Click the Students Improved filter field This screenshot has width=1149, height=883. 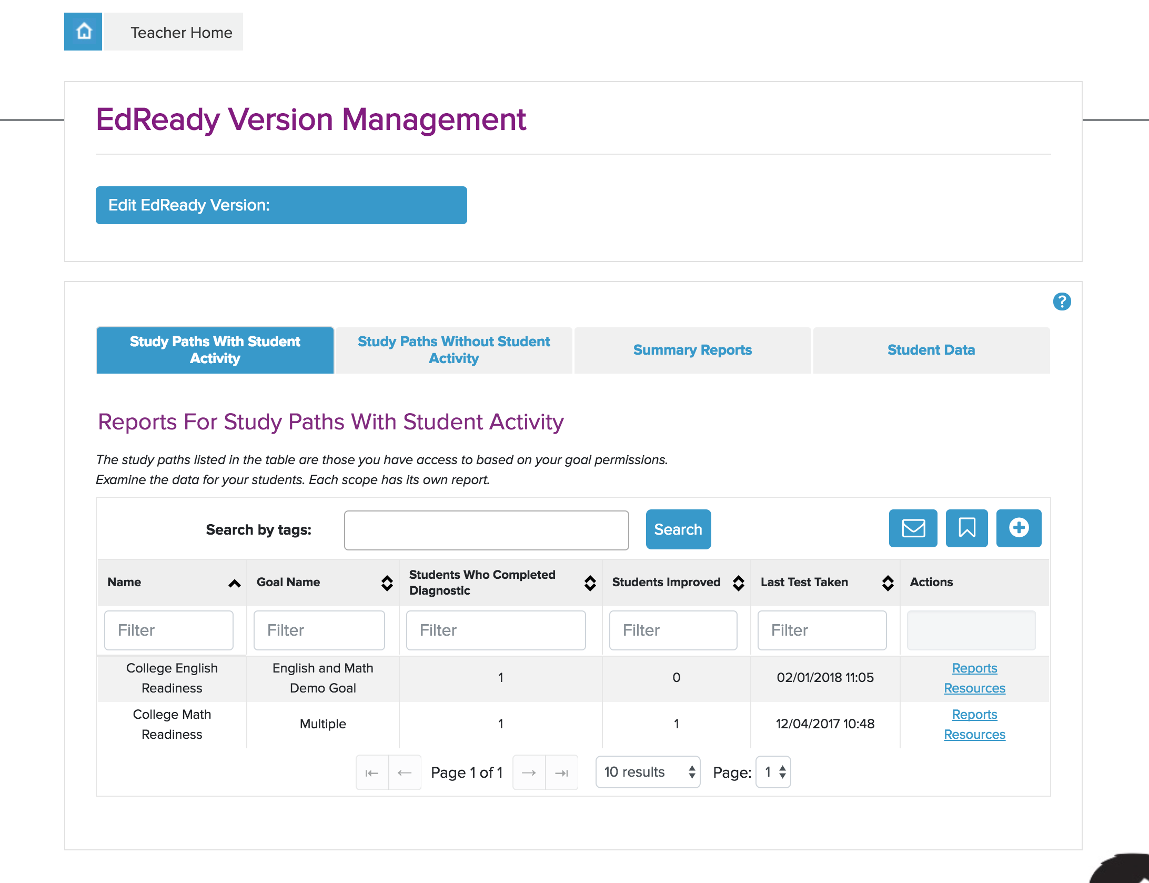(x=673, y=630)
